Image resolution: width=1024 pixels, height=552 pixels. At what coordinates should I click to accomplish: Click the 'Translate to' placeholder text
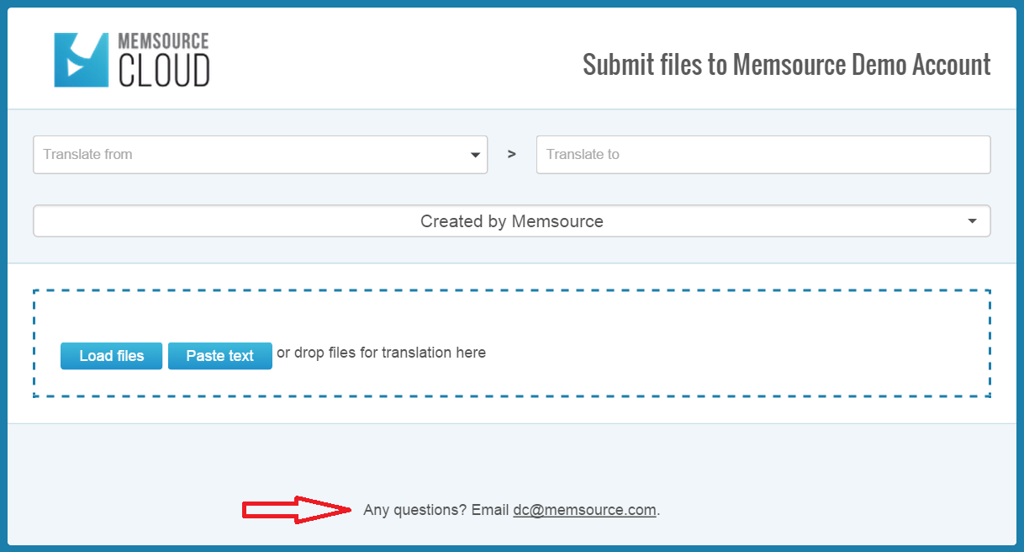tap(583, 155)
